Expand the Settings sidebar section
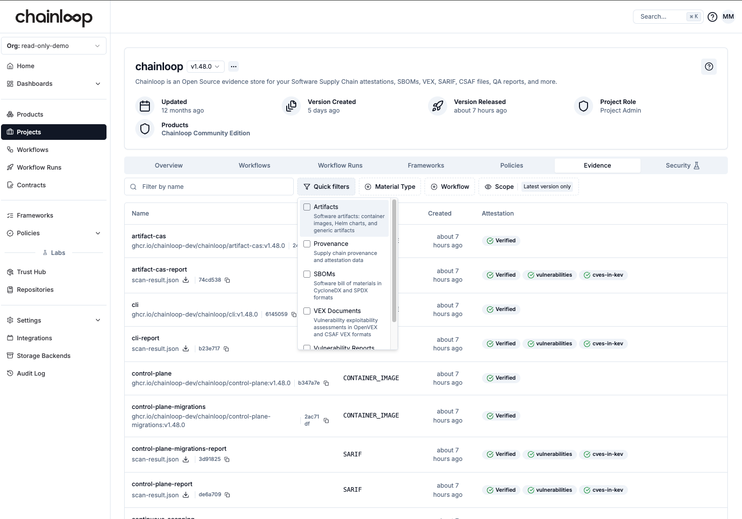742x519 pixels. [54, 321]
